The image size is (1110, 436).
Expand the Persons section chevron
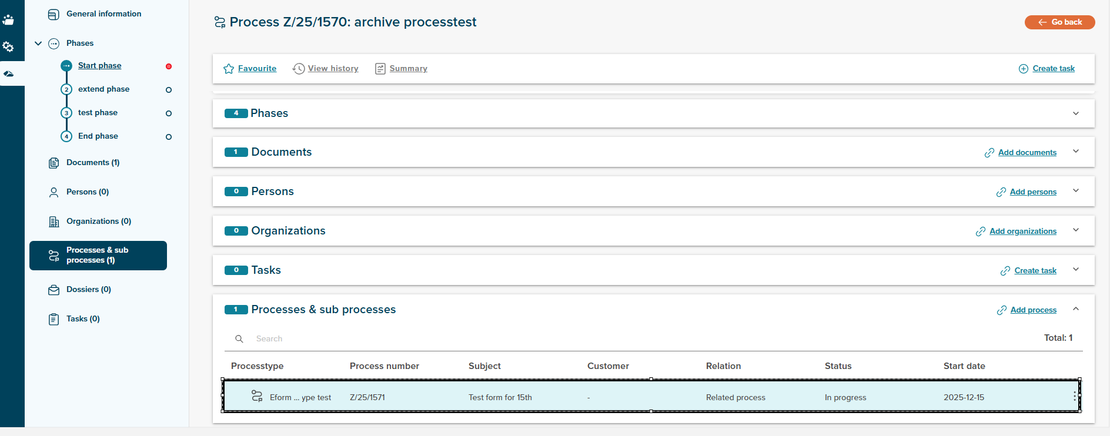1076,191
